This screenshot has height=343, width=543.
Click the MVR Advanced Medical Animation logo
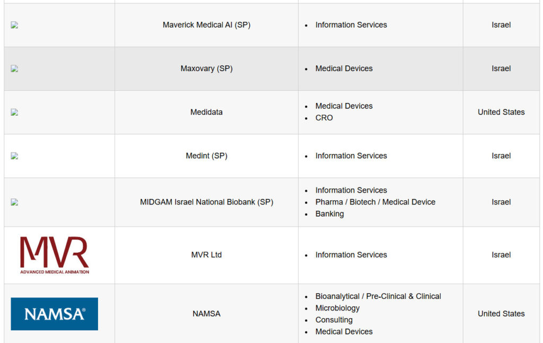[55, 255]
